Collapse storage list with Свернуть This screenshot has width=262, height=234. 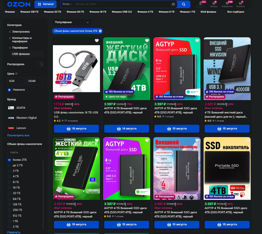click(13, 232)
